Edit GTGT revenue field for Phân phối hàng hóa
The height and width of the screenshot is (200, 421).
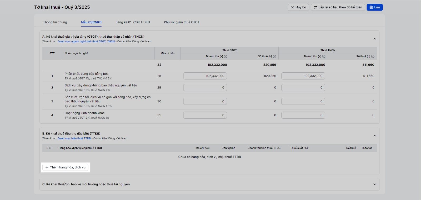(x=205, y=76)
